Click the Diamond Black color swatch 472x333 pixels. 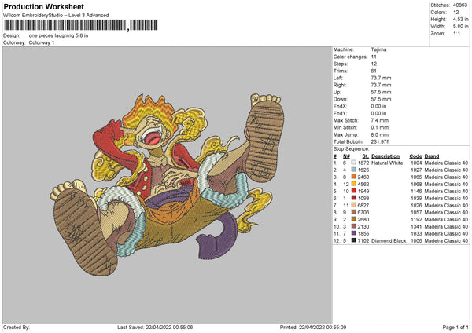click(353, 240)
